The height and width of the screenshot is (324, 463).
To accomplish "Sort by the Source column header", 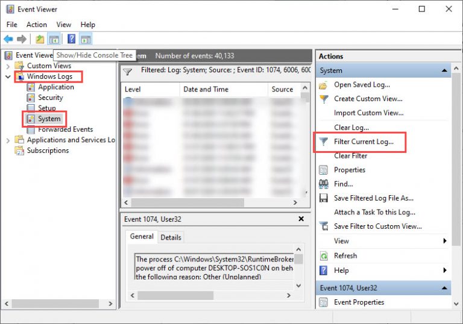I will [284, 89].
